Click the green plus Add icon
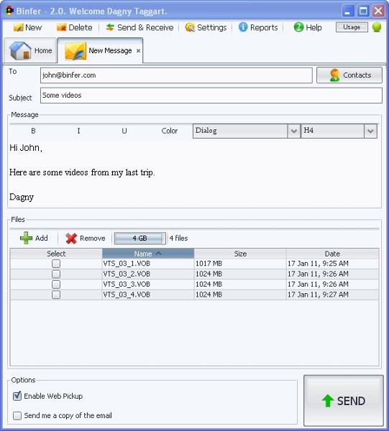389x431 pixels. pyautogui.click(x=26, y=238)
